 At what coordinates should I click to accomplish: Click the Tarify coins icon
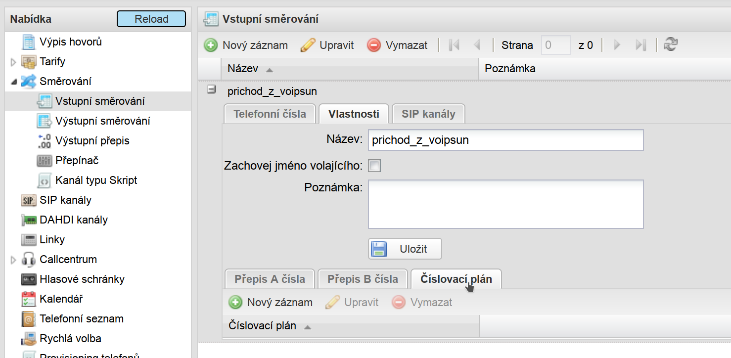pyautogui.click(x=29, y=62)
